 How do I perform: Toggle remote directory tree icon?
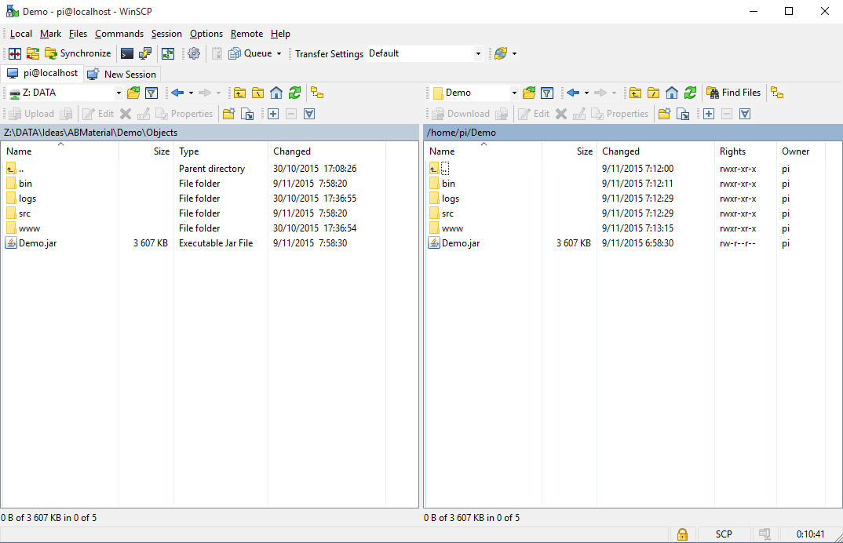pyautogui.click(x=777, y=93)
